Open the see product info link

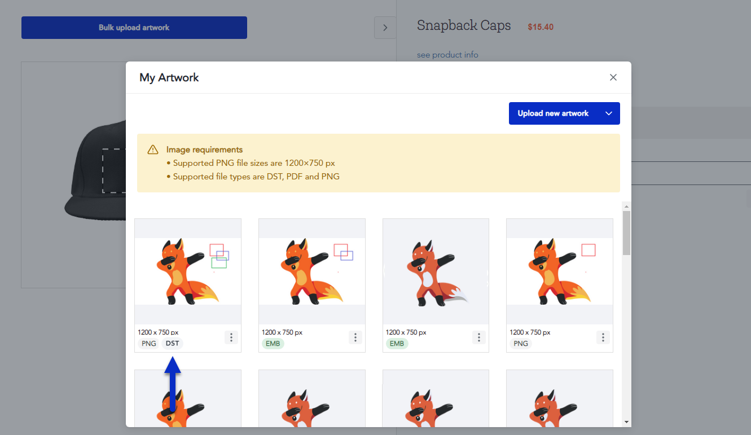click(x=447, y=55)
